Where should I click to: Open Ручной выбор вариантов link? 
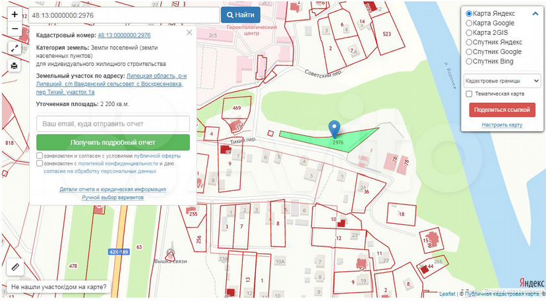click(113, 198)
